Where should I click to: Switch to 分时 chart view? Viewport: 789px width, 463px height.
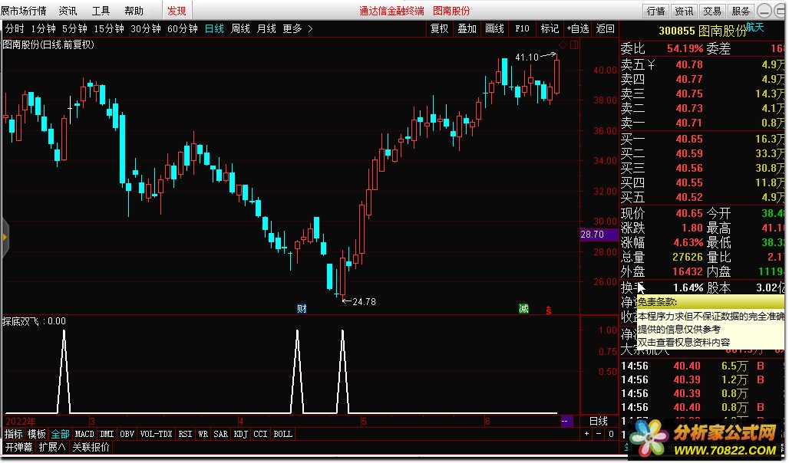15,28
